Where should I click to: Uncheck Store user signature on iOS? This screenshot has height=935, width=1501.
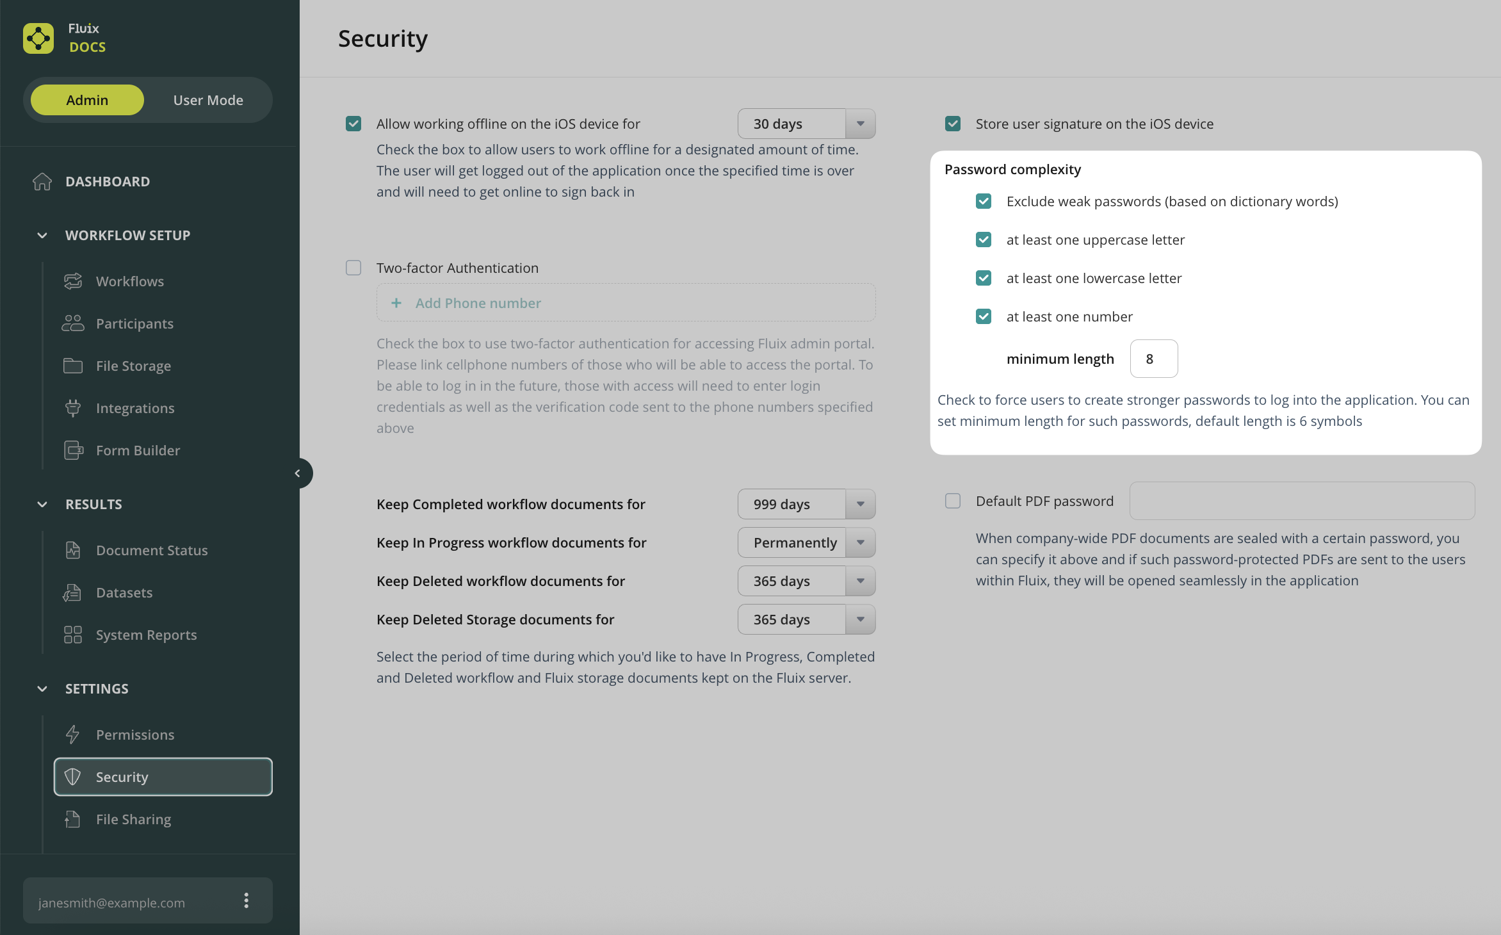(x=953, y=124)
